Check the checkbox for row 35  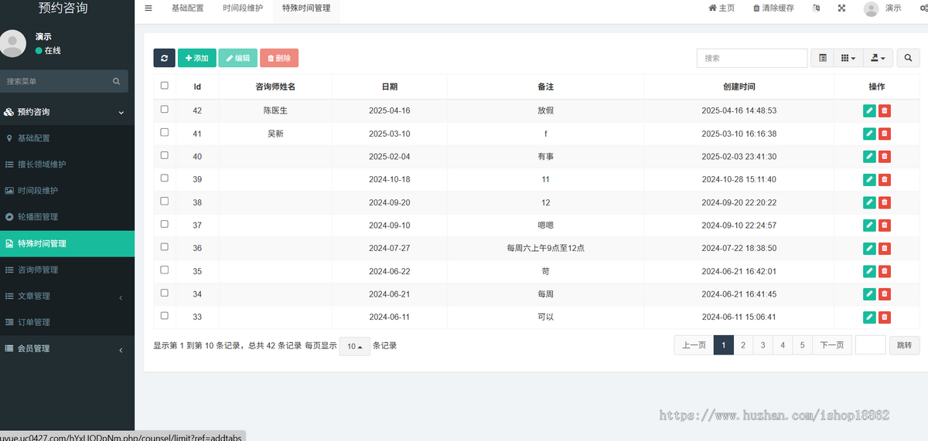tap(164, 270)
